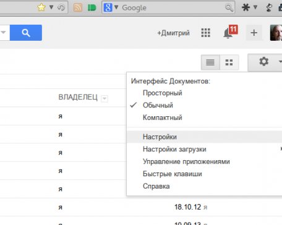Open the notifications bell with 11 alerts
This screenshot has width=282, height=225.
coord(230,32)
